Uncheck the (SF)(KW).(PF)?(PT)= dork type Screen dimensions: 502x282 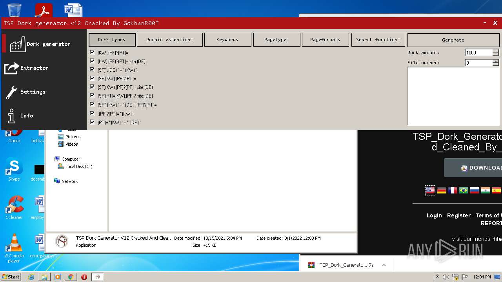click(92, 78)
